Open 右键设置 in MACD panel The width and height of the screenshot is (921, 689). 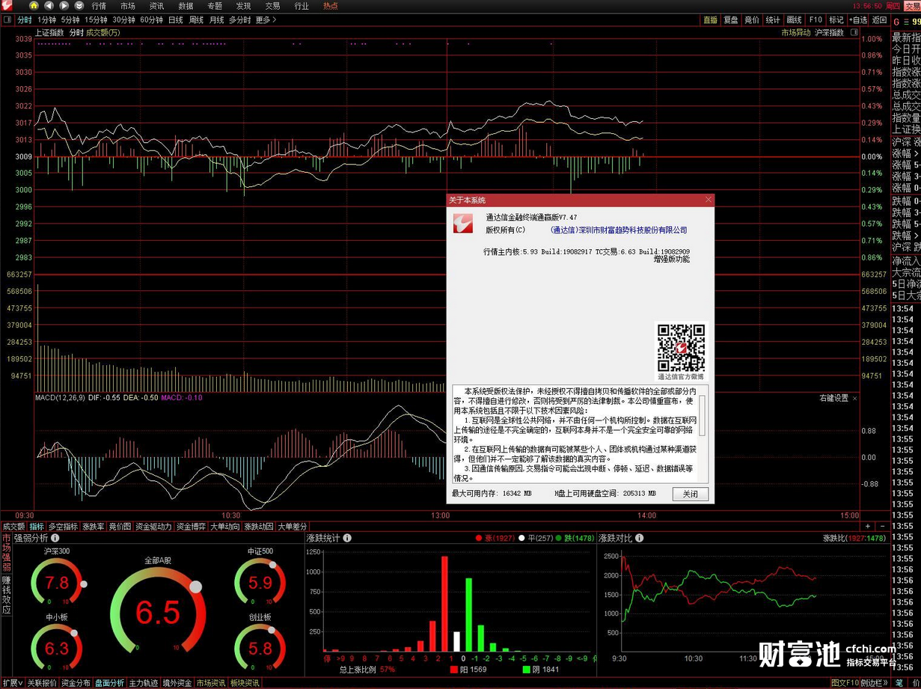[833, 398]
